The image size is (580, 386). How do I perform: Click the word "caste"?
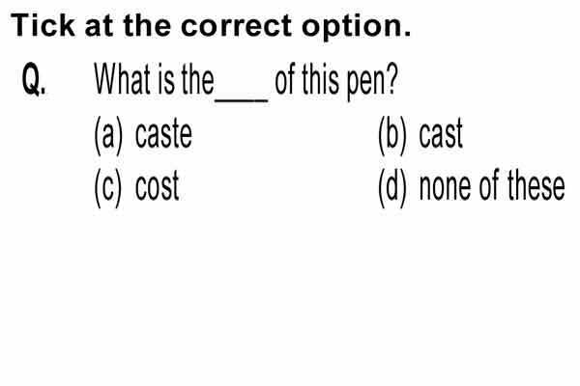tap(163, 135)
